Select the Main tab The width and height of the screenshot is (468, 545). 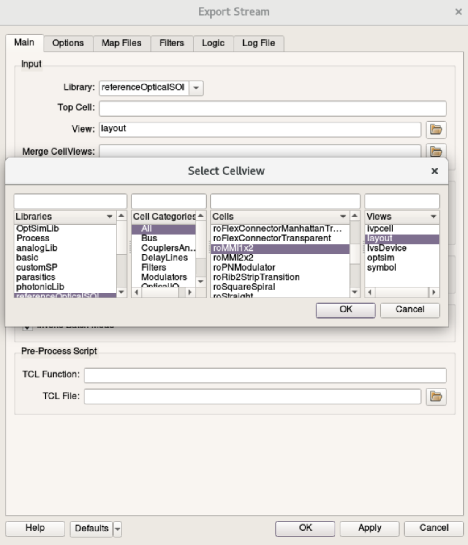click(24, 42)
